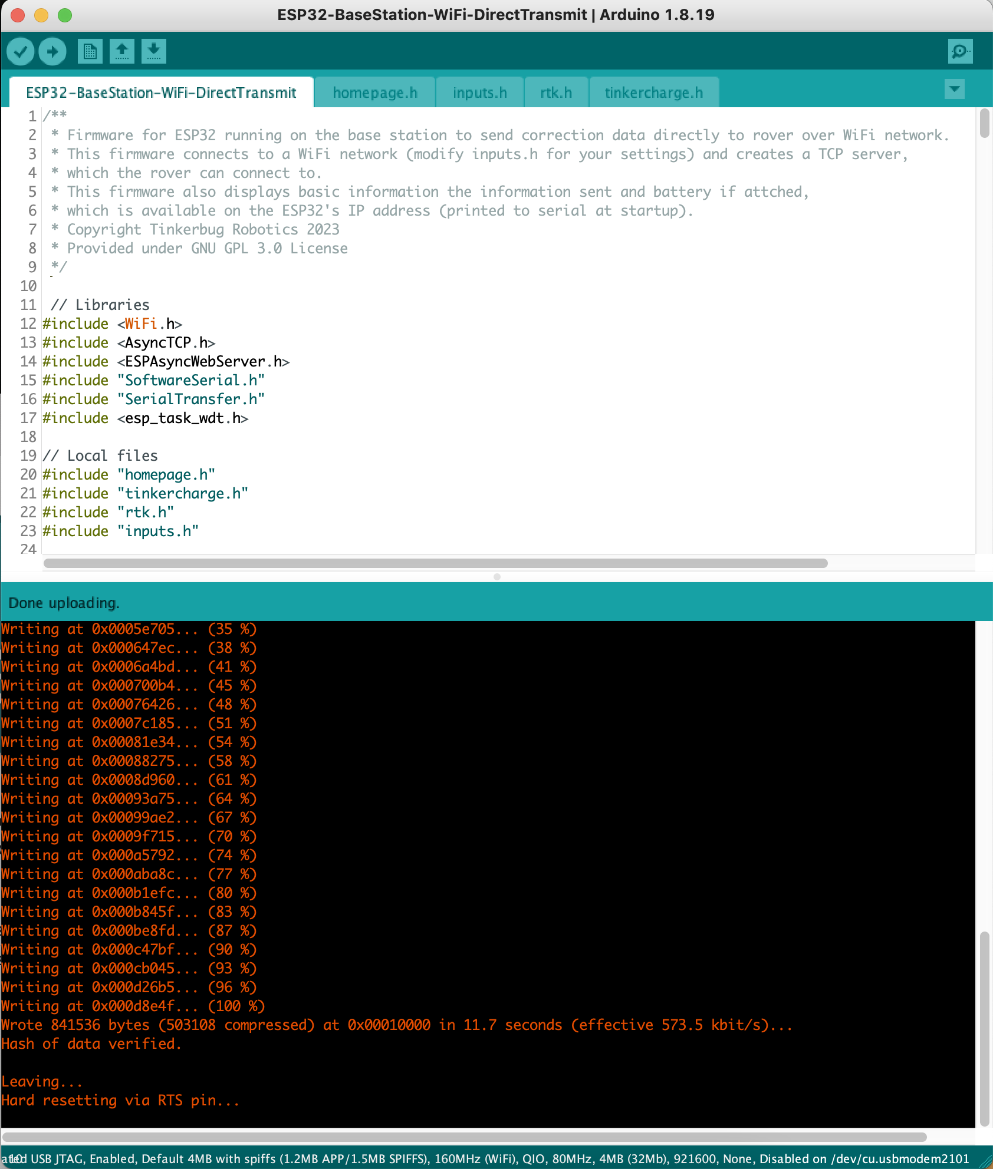Click the yellow minimize window button

pos(41,15)
